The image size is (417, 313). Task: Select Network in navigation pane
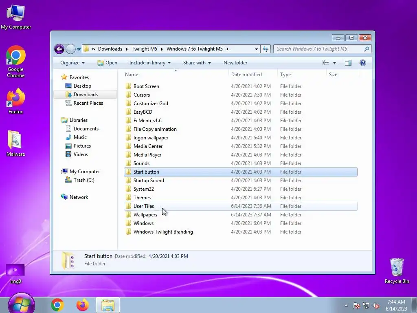[x=79, y=197]
